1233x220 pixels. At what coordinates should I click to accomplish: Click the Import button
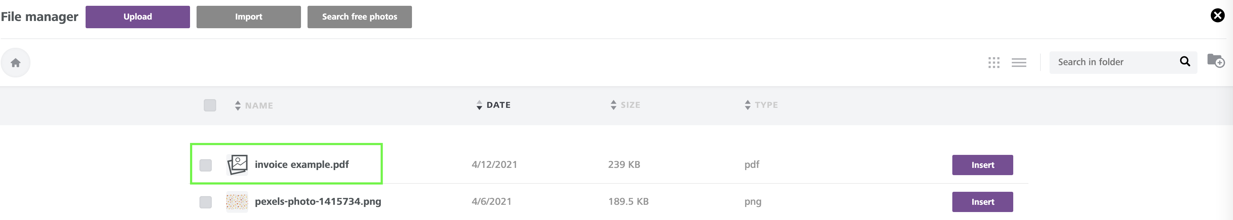[248, 17]
